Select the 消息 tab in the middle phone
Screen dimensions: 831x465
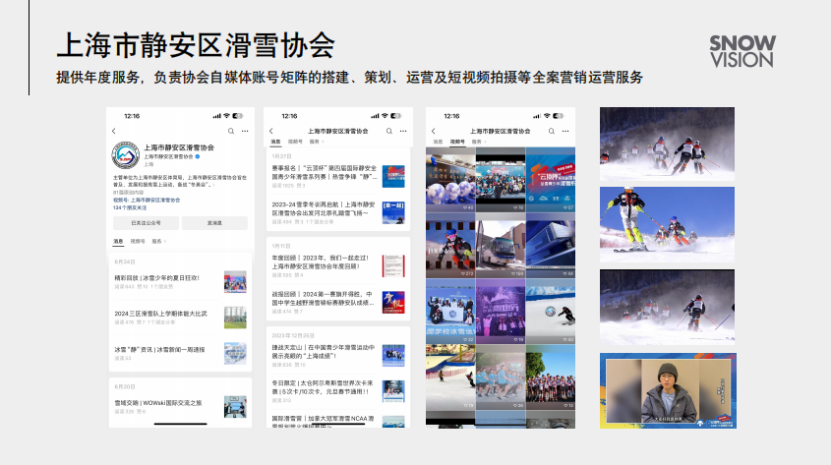(x=275, y=143)
